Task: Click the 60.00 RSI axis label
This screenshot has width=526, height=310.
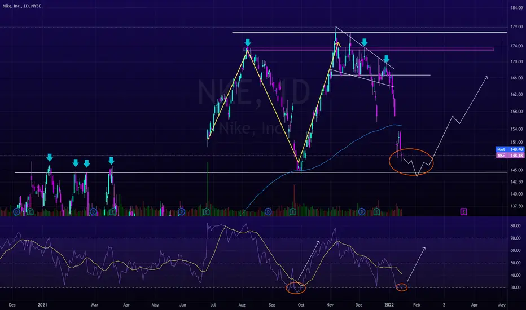Action: 515,250
